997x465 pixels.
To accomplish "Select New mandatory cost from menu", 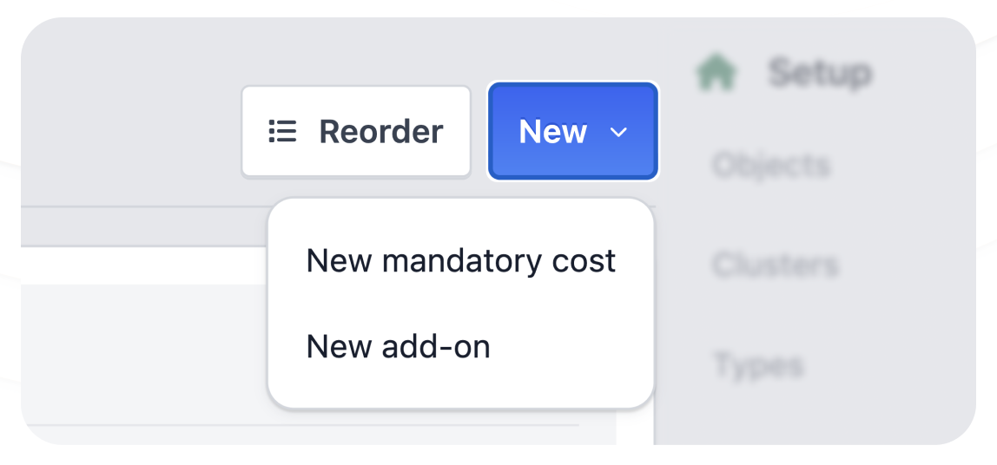I will click(x=460, y=261).
